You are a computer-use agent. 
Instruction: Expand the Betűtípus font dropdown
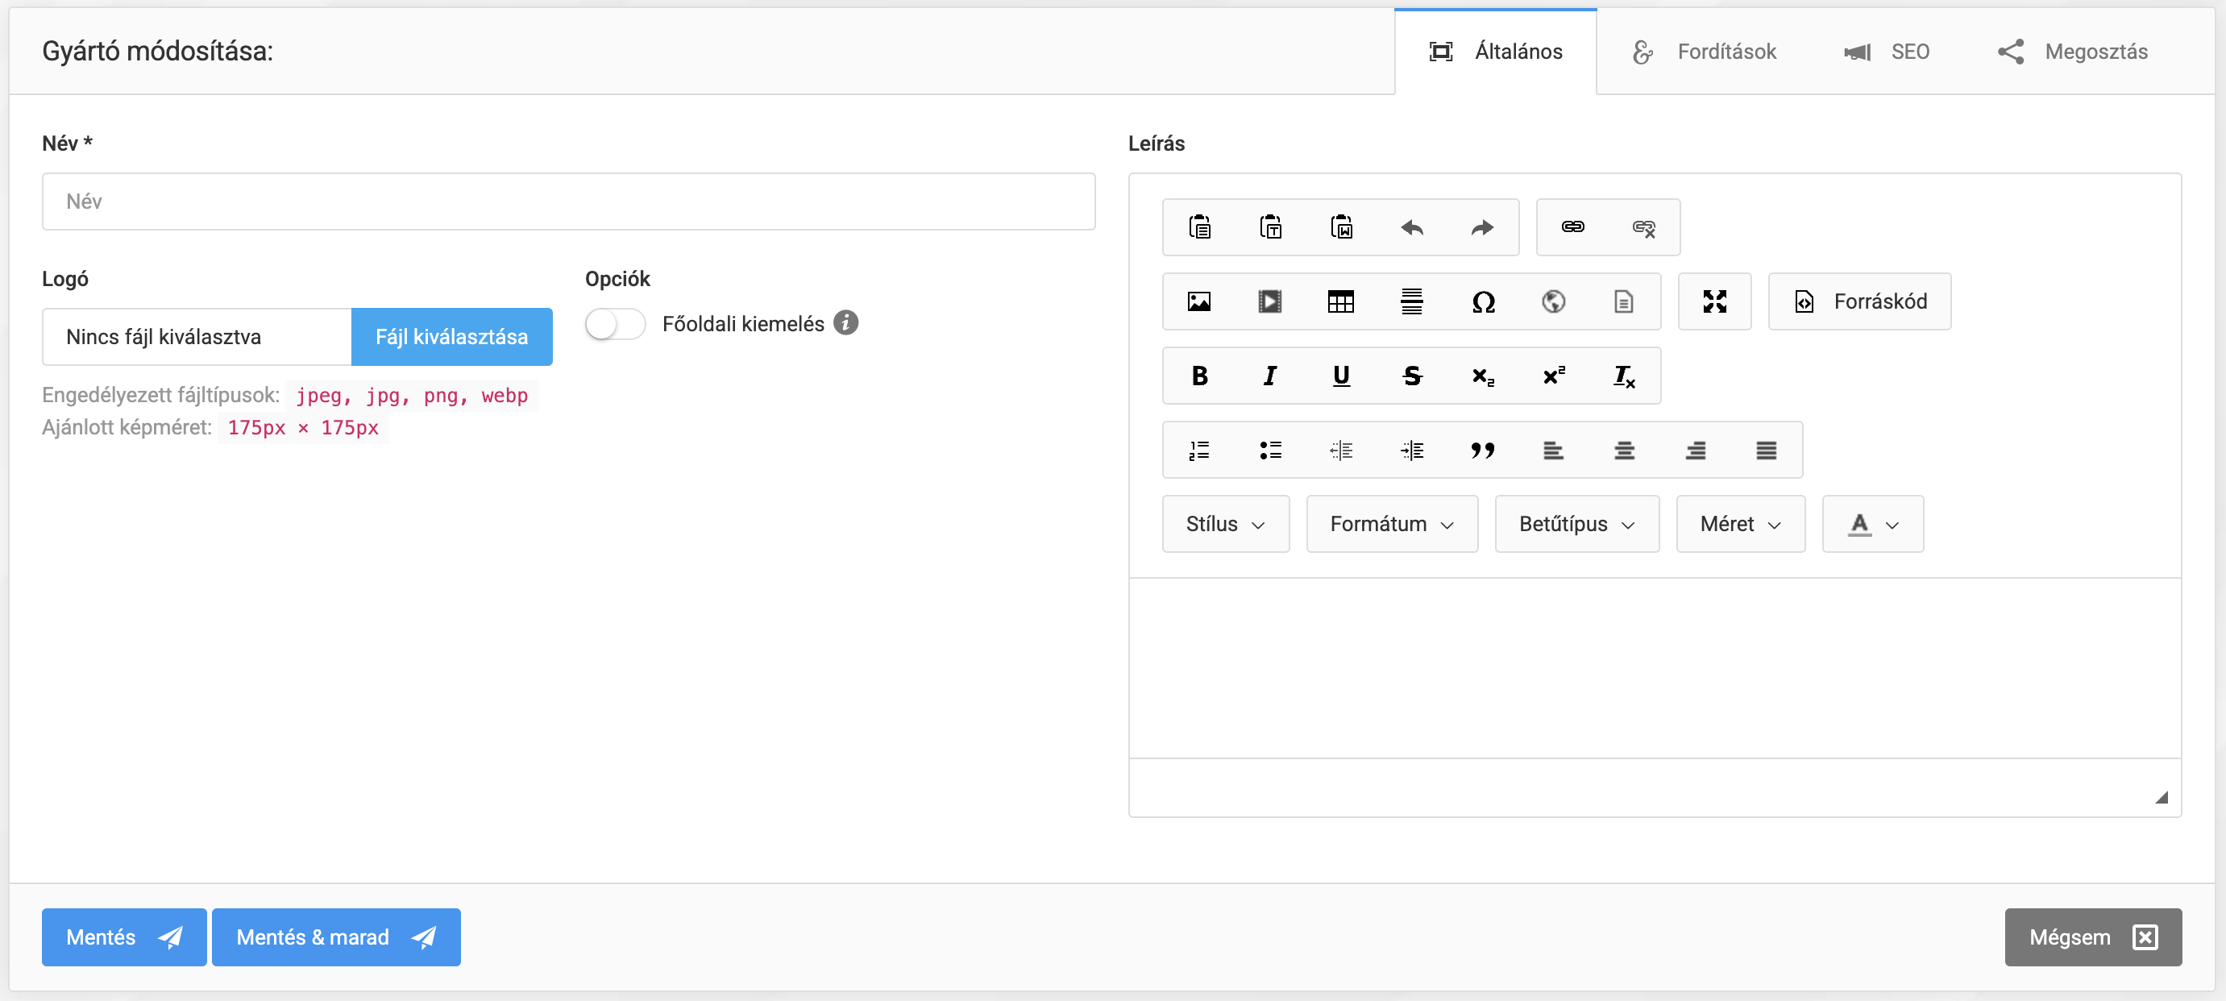tap(1576, 524)
